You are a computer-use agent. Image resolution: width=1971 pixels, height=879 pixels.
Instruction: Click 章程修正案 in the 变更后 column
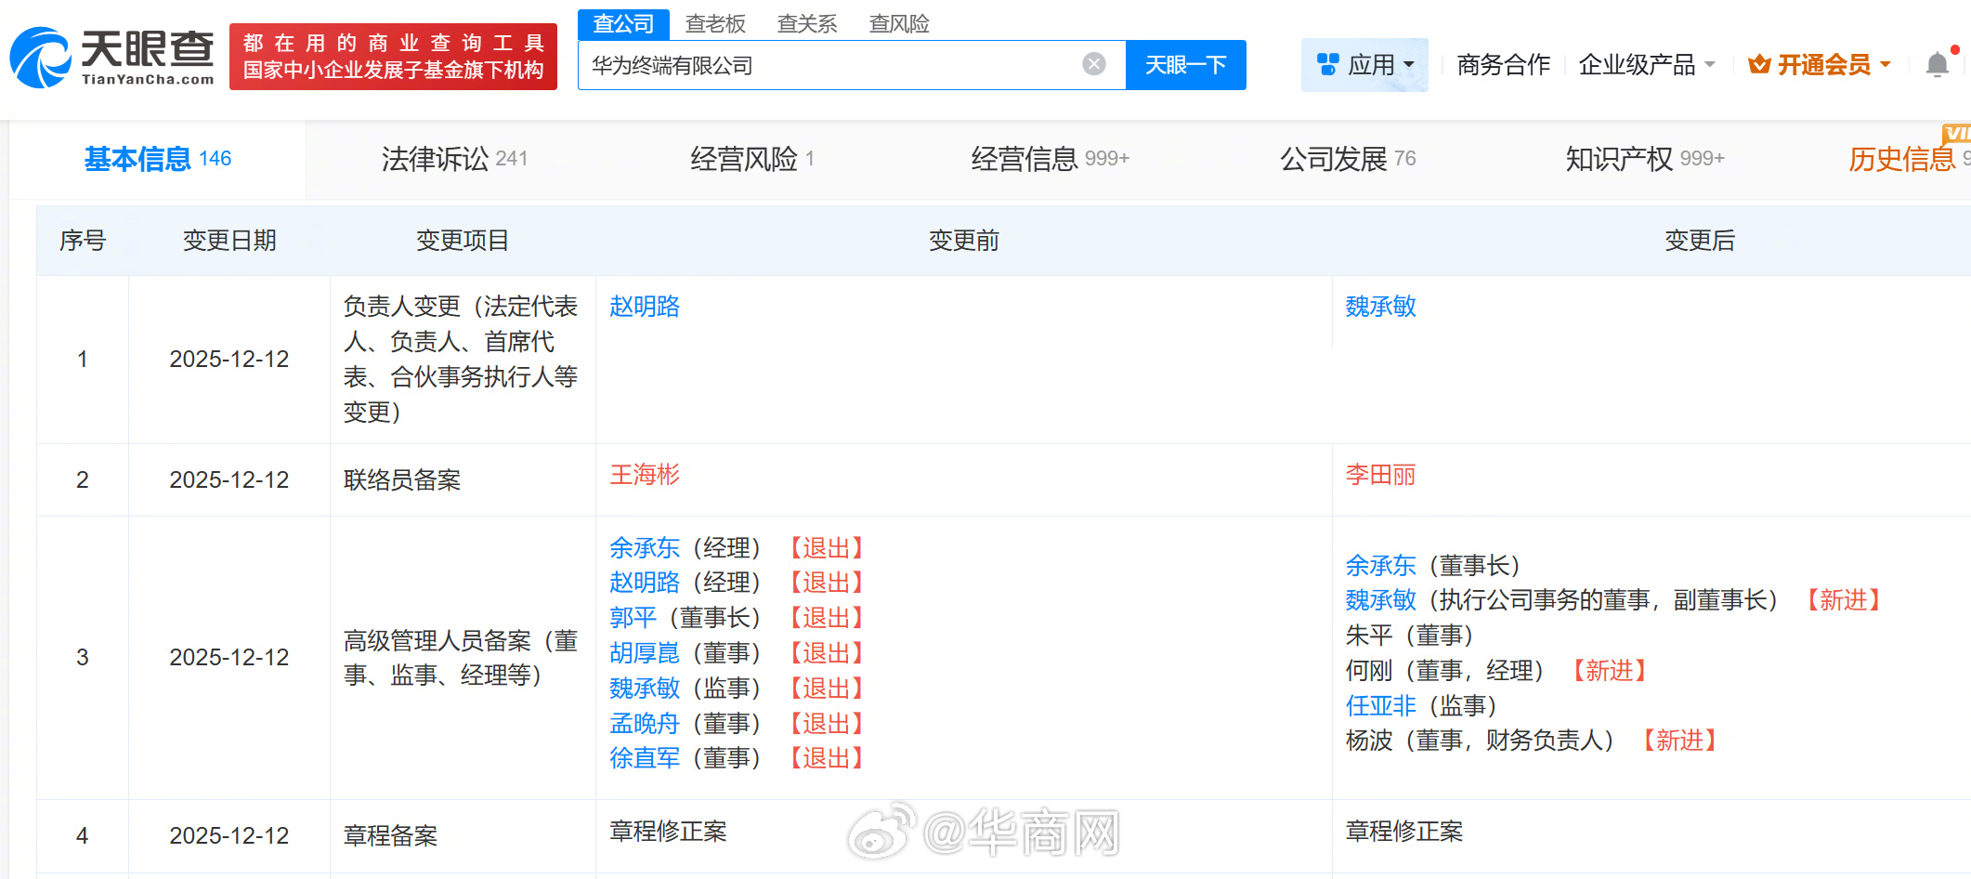tap(1404, 832)
